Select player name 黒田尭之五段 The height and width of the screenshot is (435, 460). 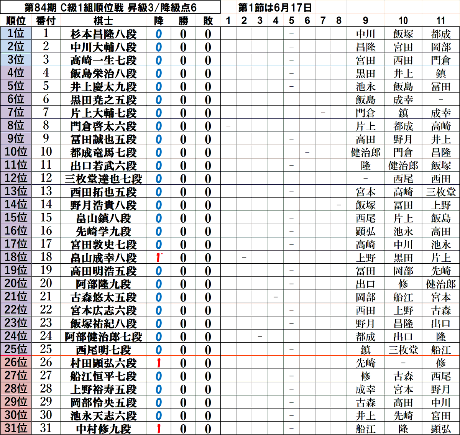[x=103, y=100]
